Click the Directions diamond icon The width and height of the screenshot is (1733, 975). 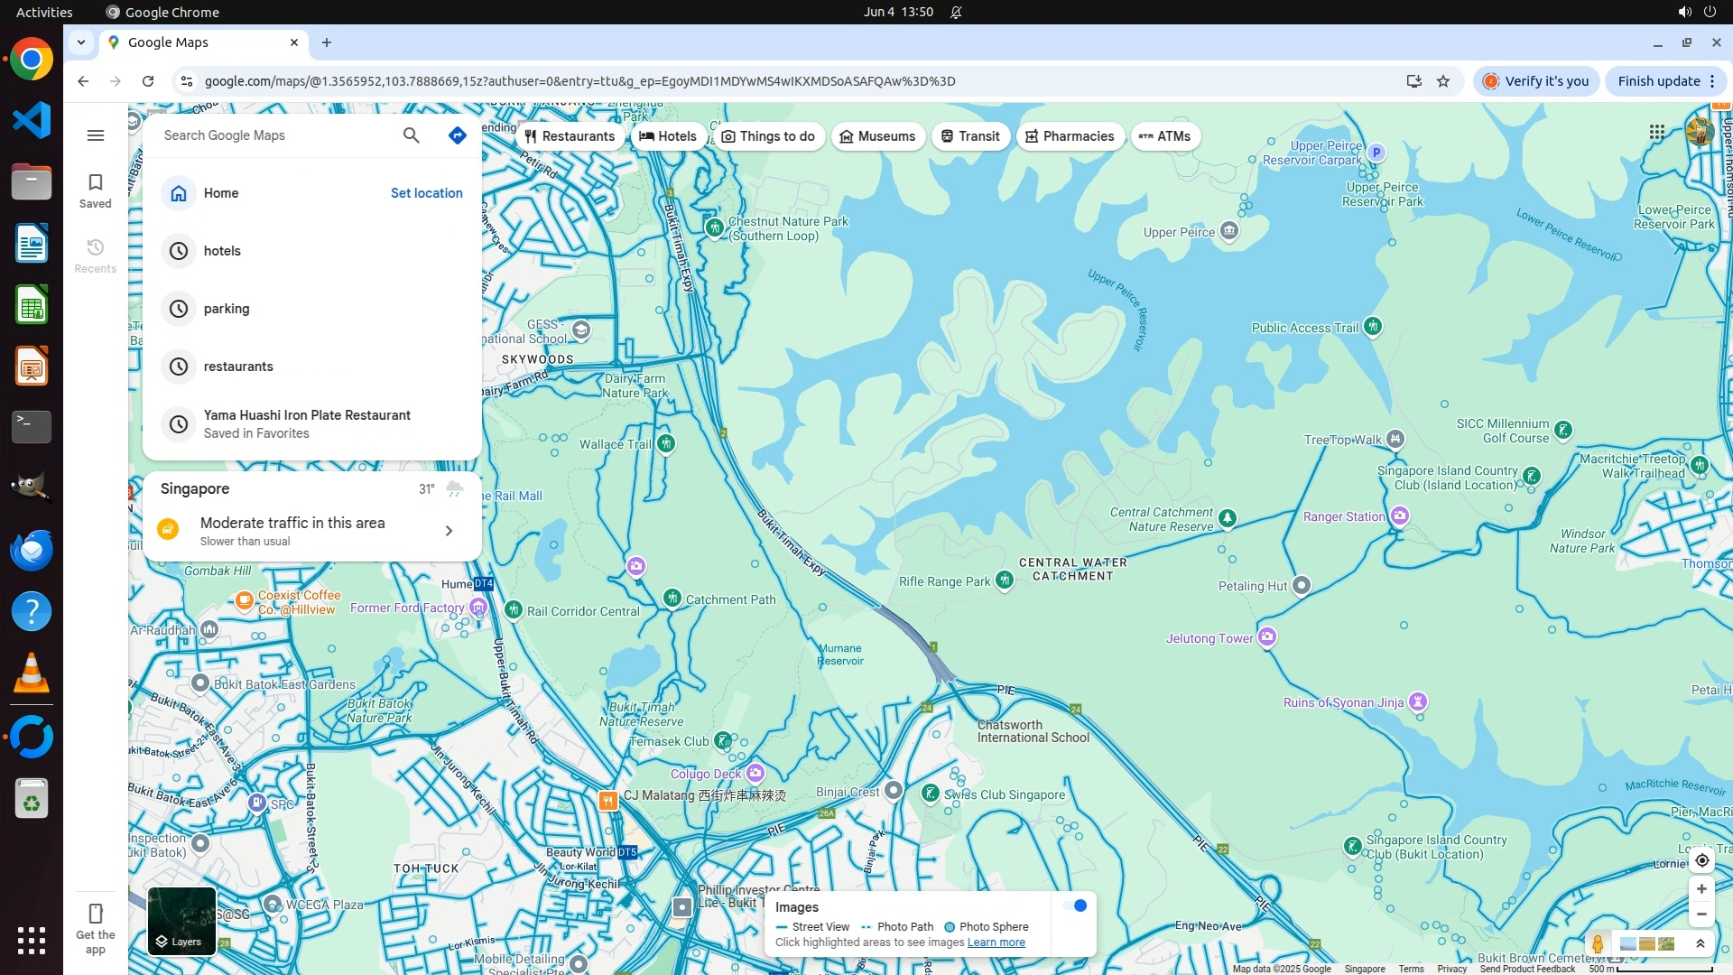pyautogui.click(x=458, y=135)
